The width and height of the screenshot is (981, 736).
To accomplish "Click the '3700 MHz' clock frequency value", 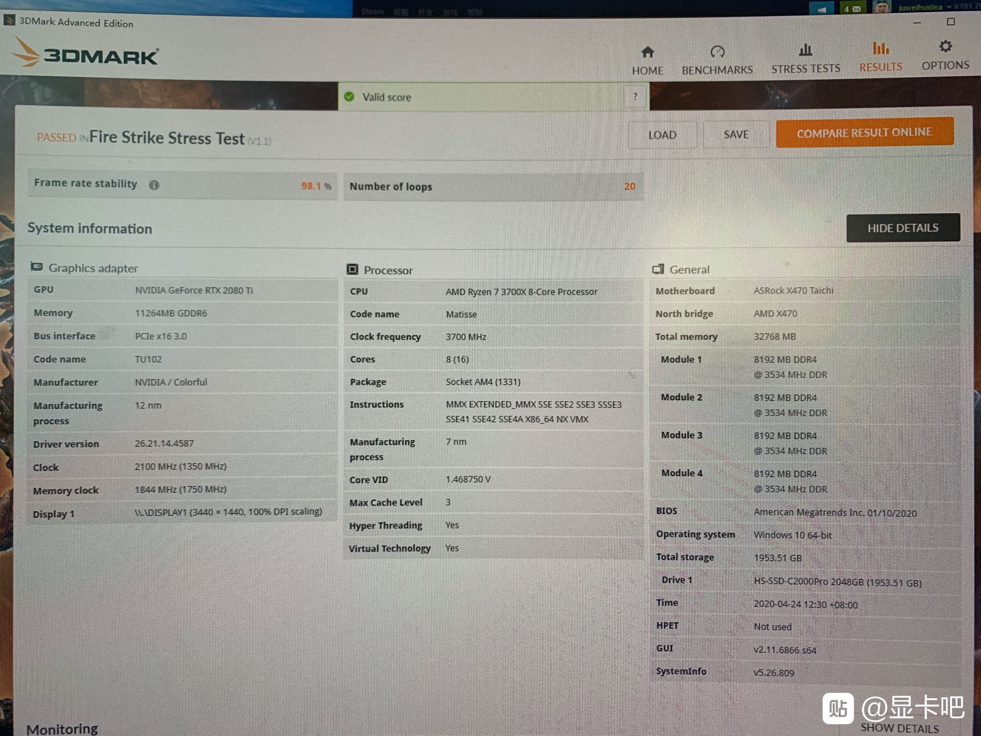I will (465, 337).
